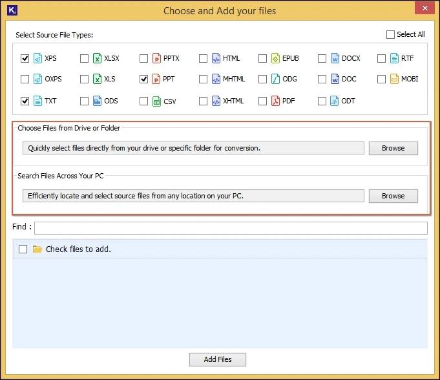Screen dimensions: 440x380
Task: Check the CSV checkbox
Action: pyautogui.click(x=143, y=101)
